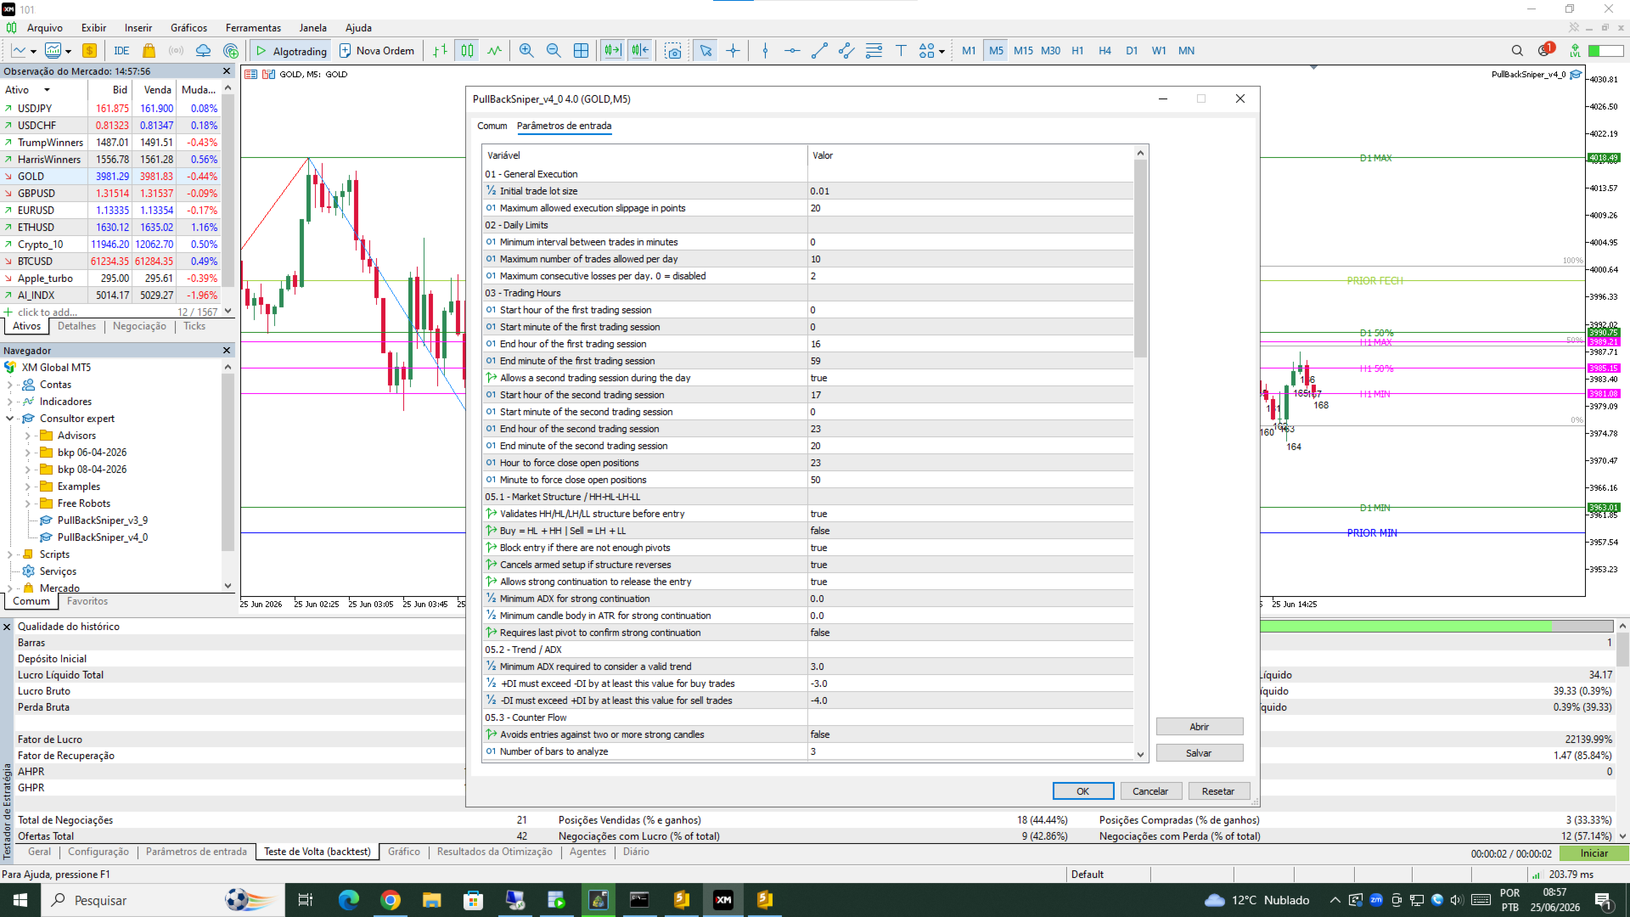
Task: Open File Explorer from taskbar
Action: [432, 900]
